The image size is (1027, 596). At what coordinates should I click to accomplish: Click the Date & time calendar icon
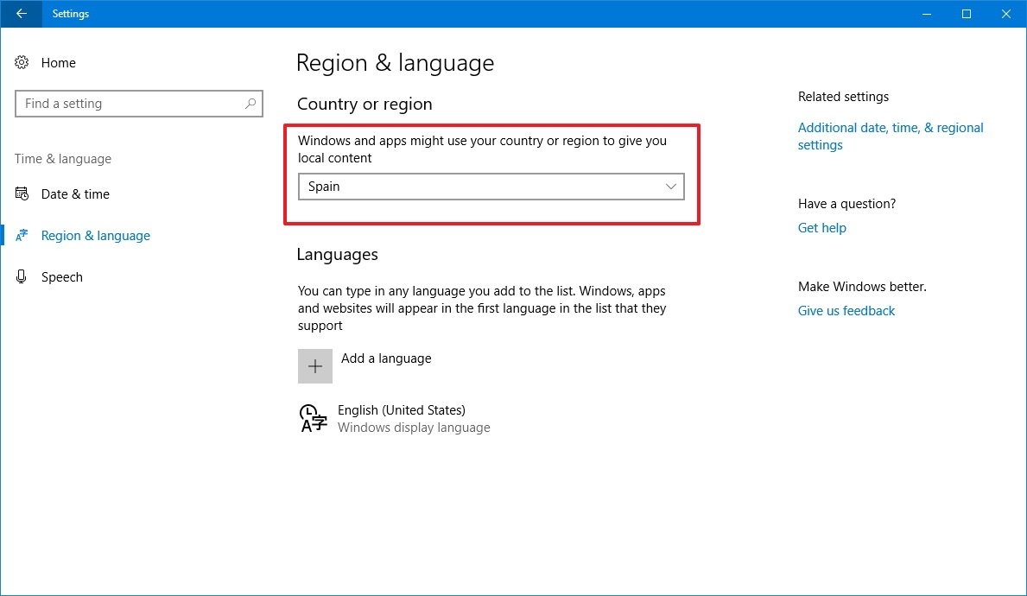22,194
